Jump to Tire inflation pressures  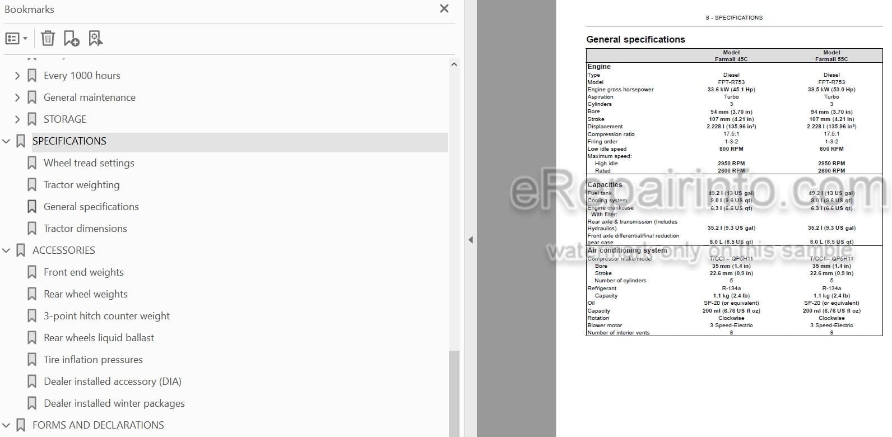point(93,360)
